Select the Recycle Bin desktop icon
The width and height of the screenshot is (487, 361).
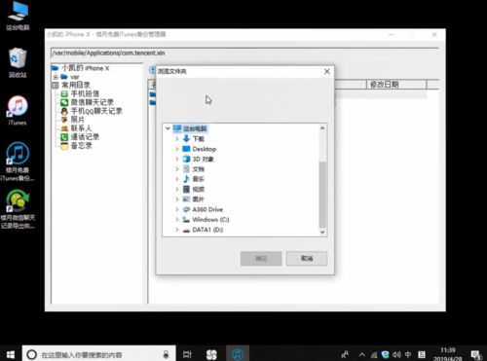coord(18,63)
